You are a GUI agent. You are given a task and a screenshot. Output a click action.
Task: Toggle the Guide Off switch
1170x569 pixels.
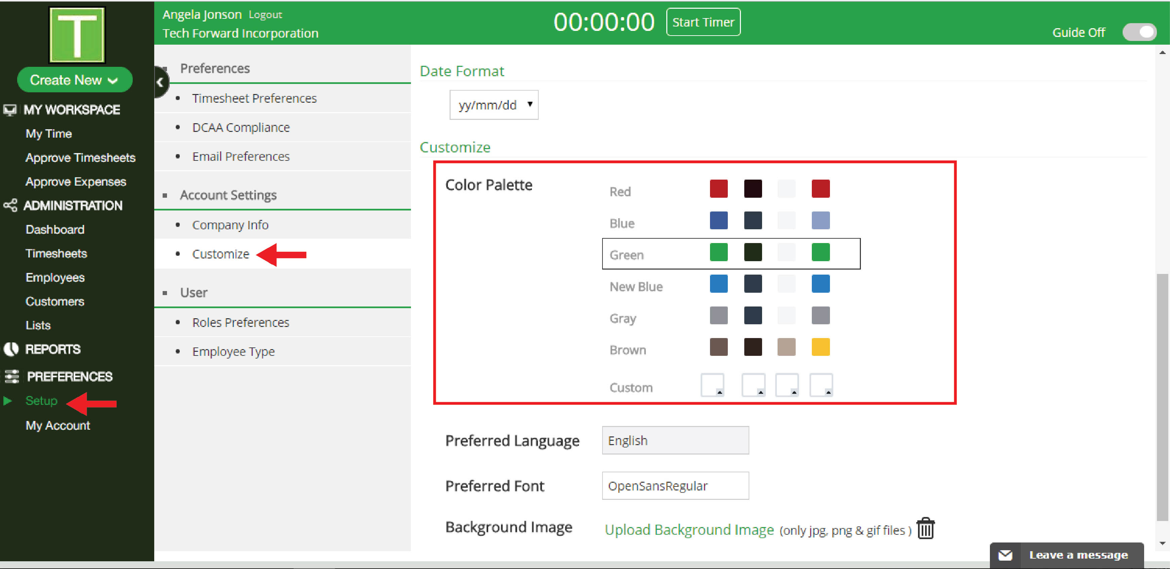pyautogui.click(x=1139, y=32)
